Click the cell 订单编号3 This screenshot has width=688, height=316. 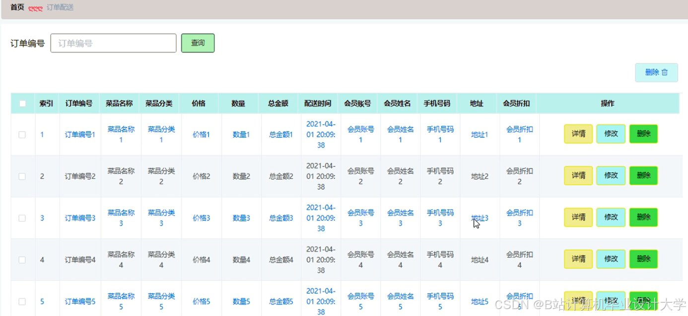[x=80, y=218]
